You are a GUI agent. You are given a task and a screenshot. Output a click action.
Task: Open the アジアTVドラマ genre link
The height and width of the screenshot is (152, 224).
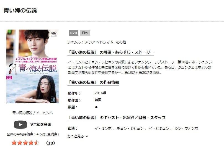(97, 42)
